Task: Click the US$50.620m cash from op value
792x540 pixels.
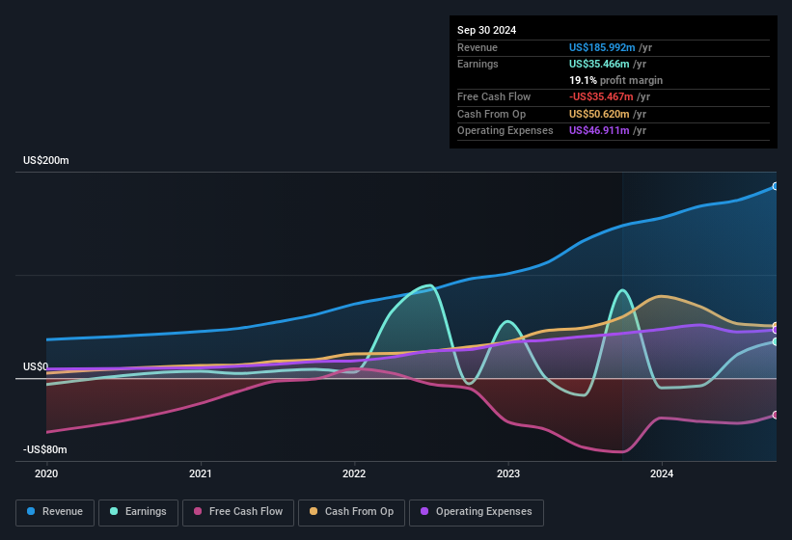Action: click(599, 114)
